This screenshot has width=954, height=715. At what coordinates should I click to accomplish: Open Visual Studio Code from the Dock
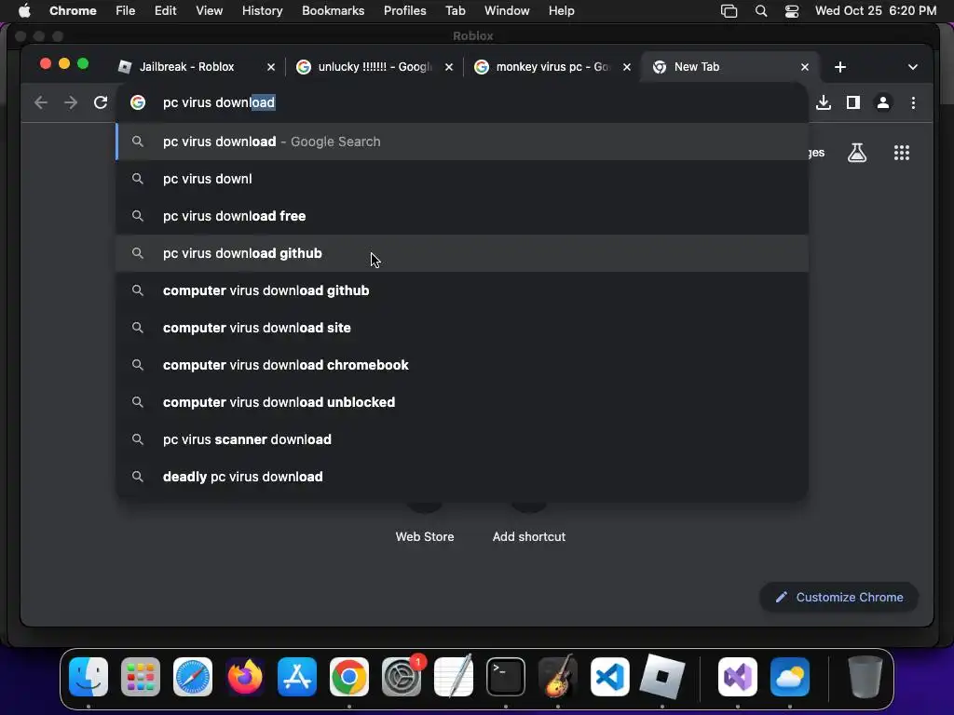pos(610,677)
